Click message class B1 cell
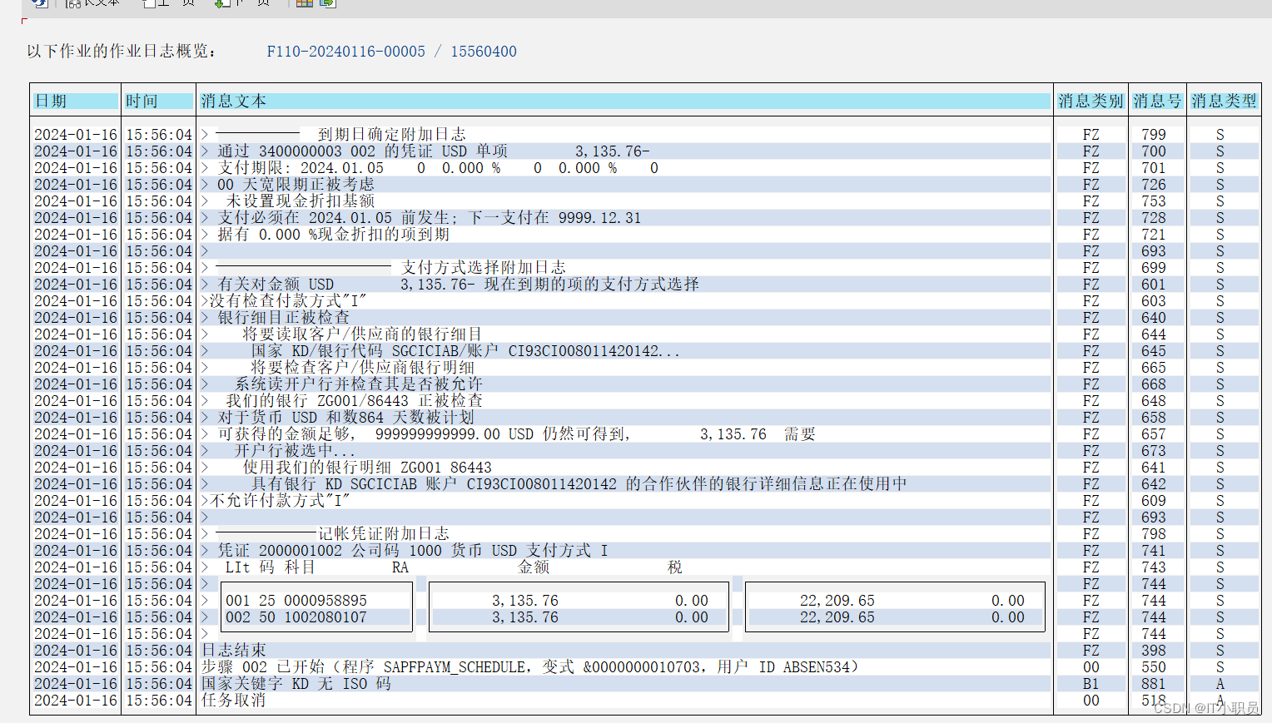This screenshot has width=1272, height=723. (x=1091, y=683)
